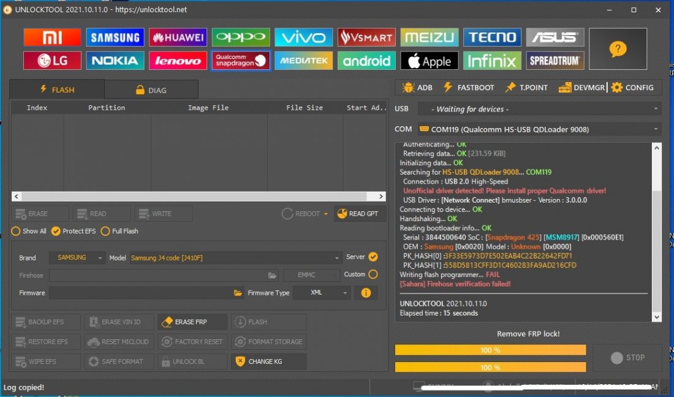674x397 pixels.
Task: Browse for firmware file folder icon
Action: point(238,293)
